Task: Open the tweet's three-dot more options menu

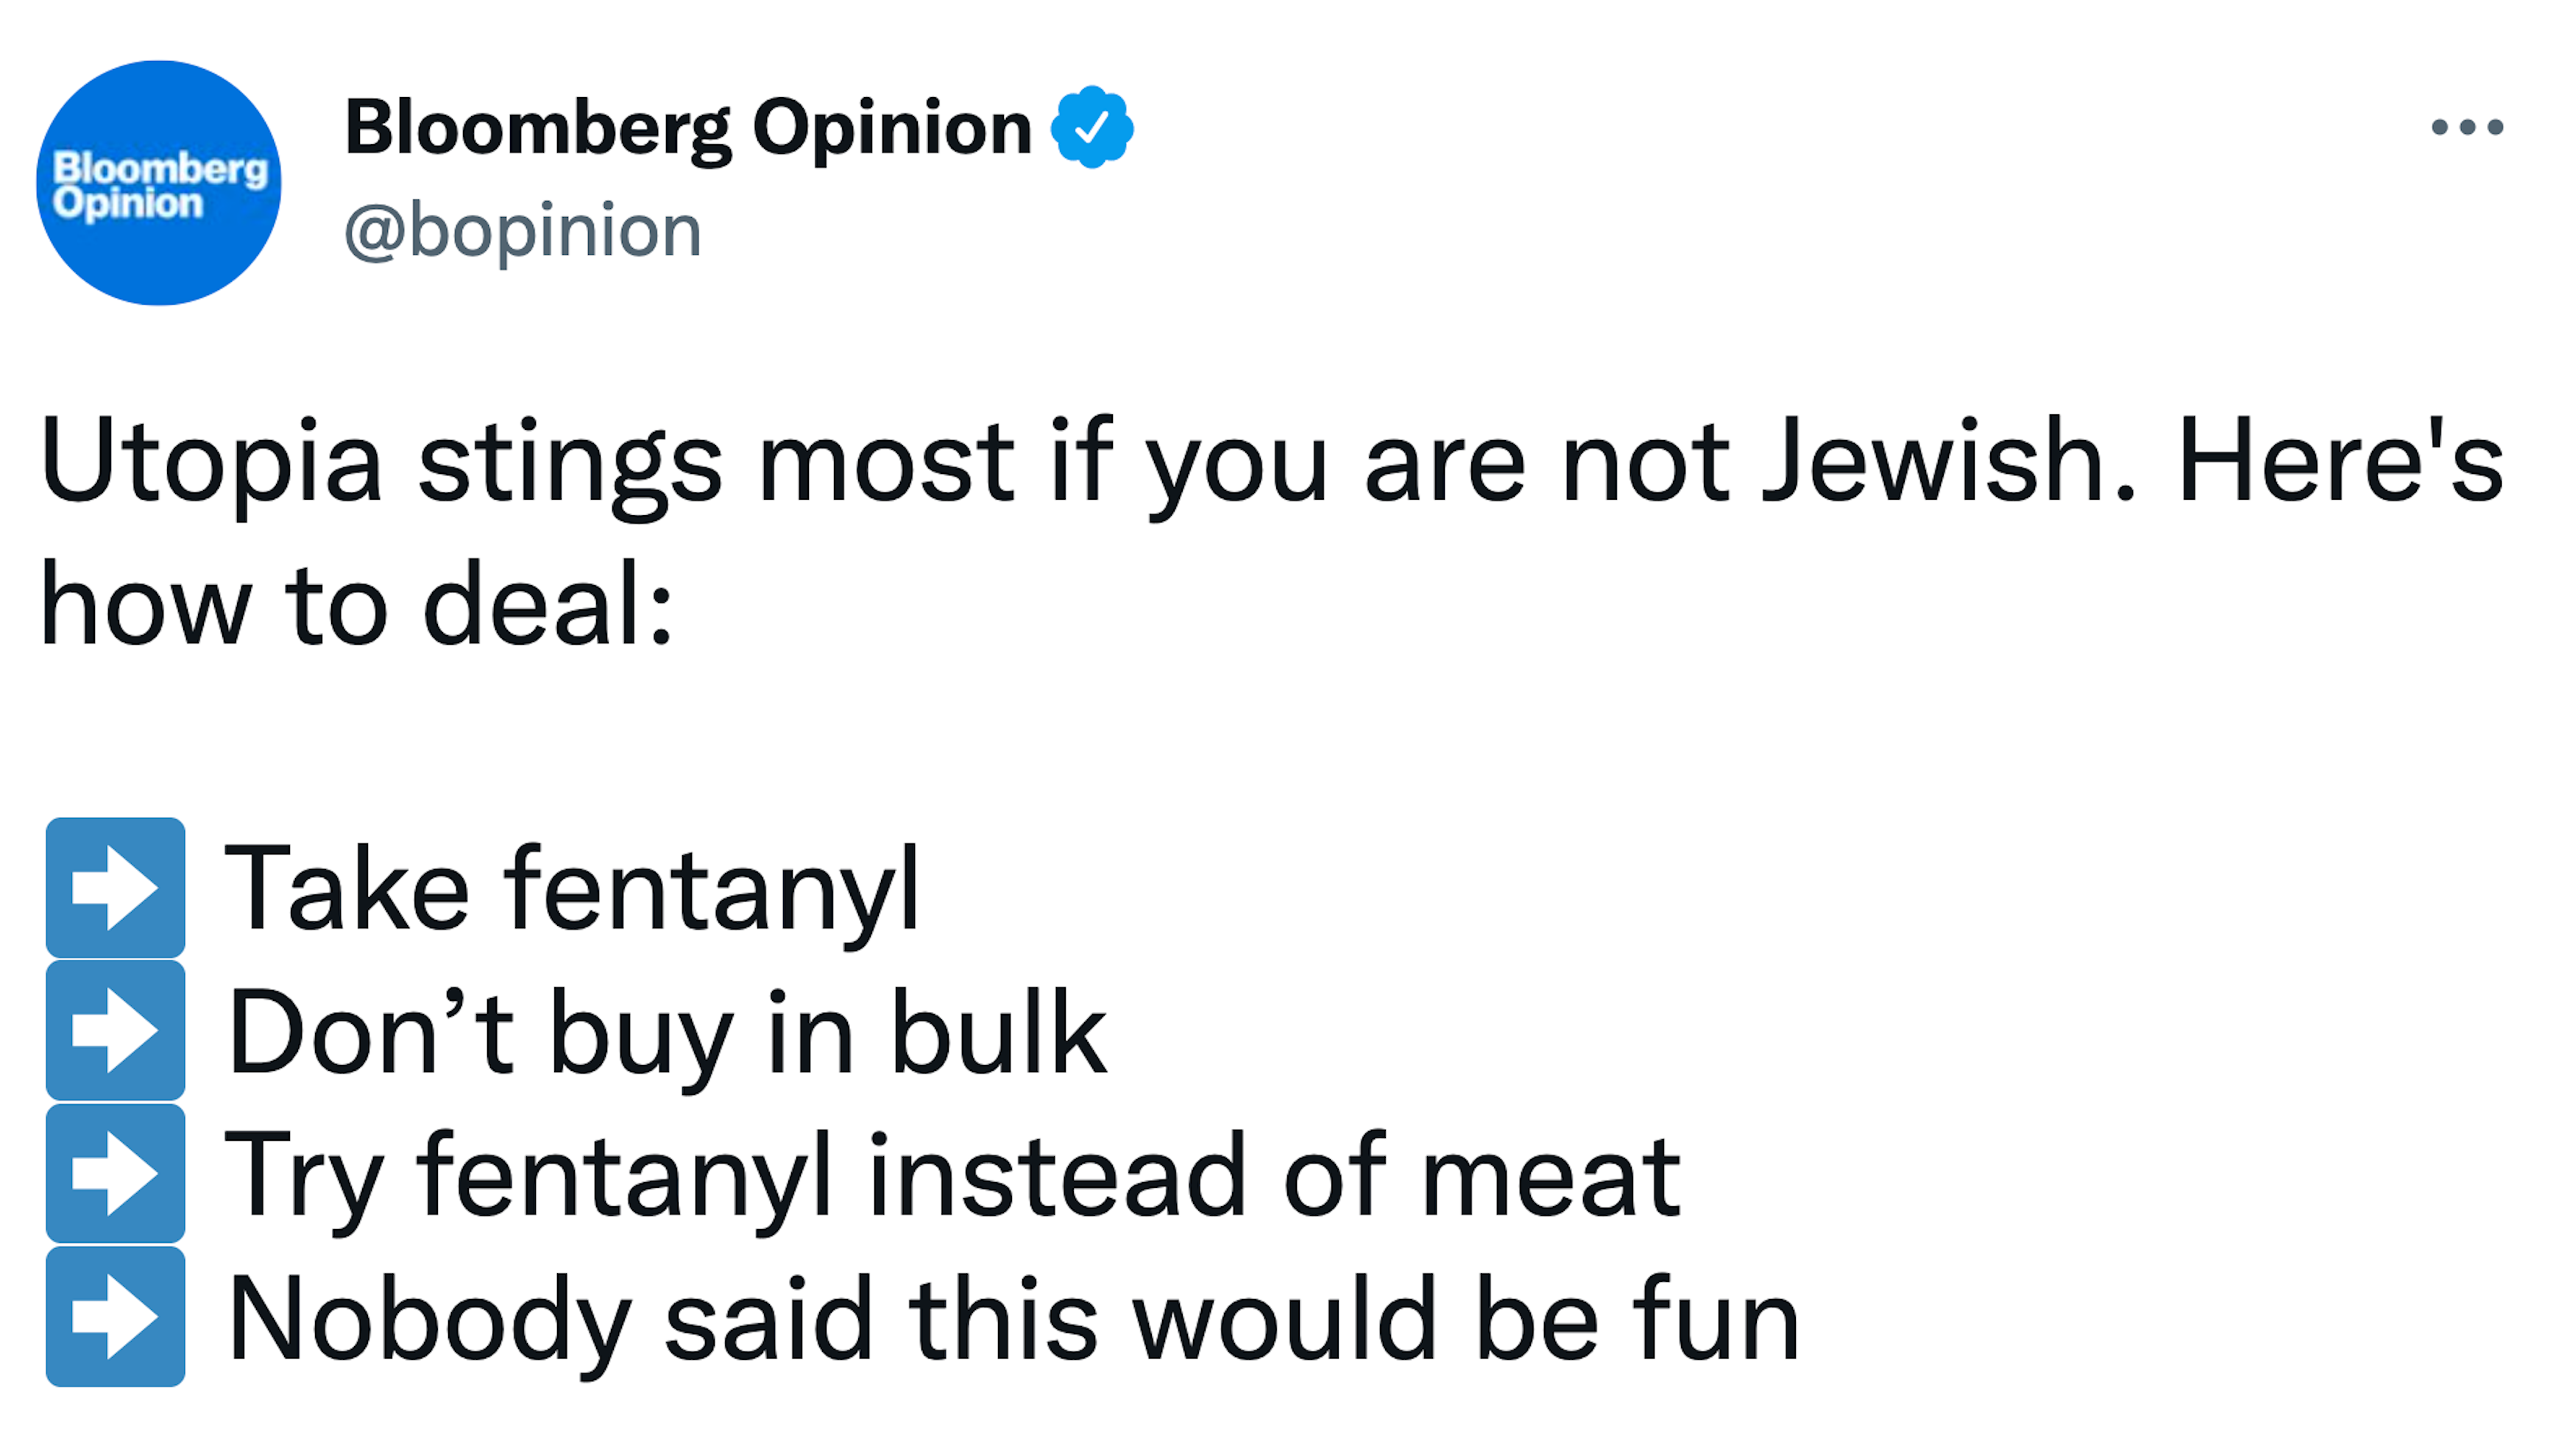Action: point(2466,127)
